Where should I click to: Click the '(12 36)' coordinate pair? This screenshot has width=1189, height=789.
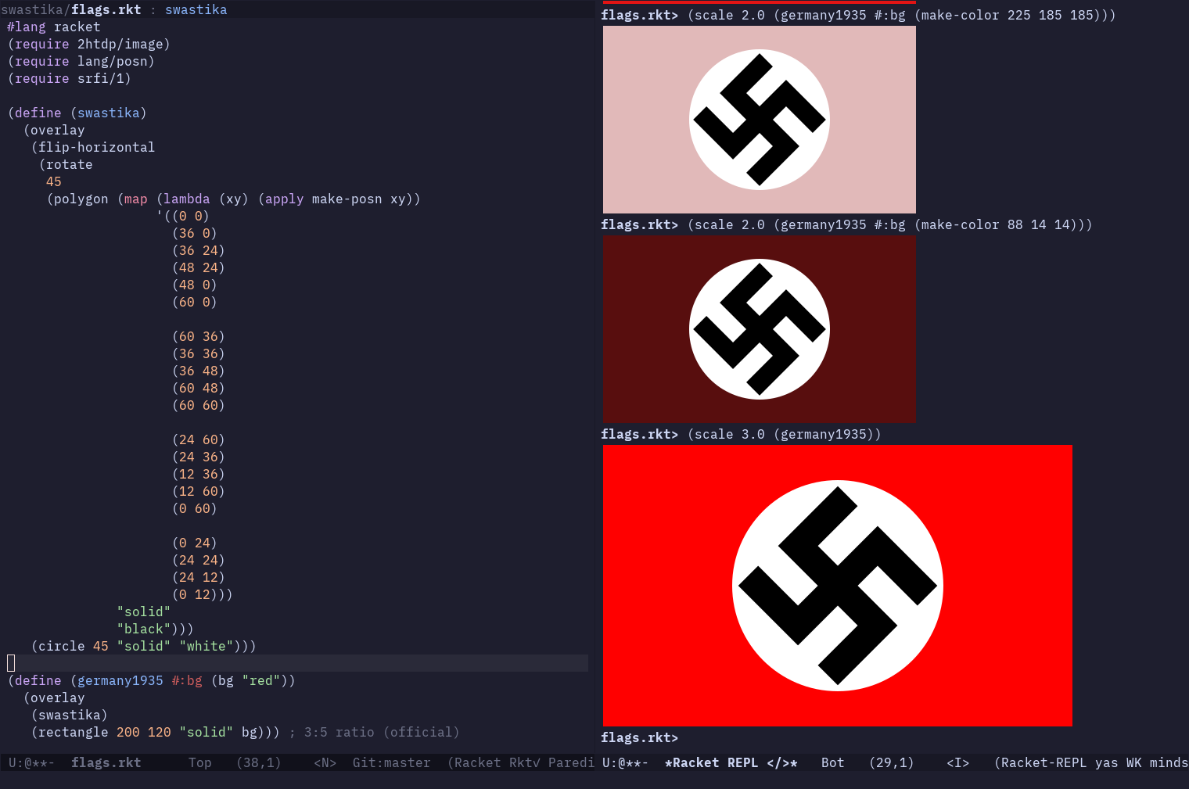point(199,474)
